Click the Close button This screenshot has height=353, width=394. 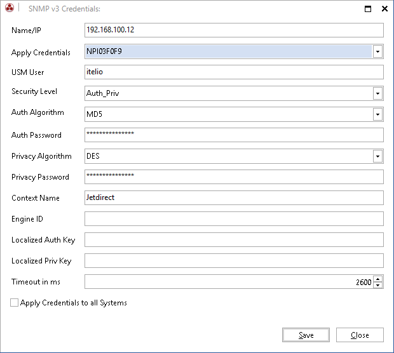[x=360, y=335]
